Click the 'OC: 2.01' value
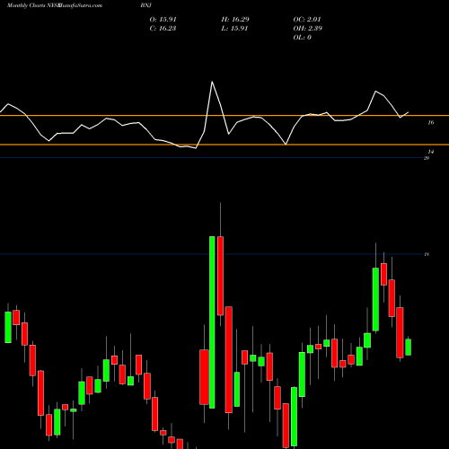Image resolution: width=449 pixels, height=449 pixels. (307, 20)
